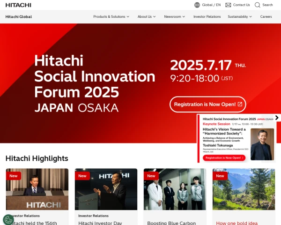Click 'Toshiaki Tokunaga' name in popup
The image size is (281, 225).
click(x=218, y=145)
